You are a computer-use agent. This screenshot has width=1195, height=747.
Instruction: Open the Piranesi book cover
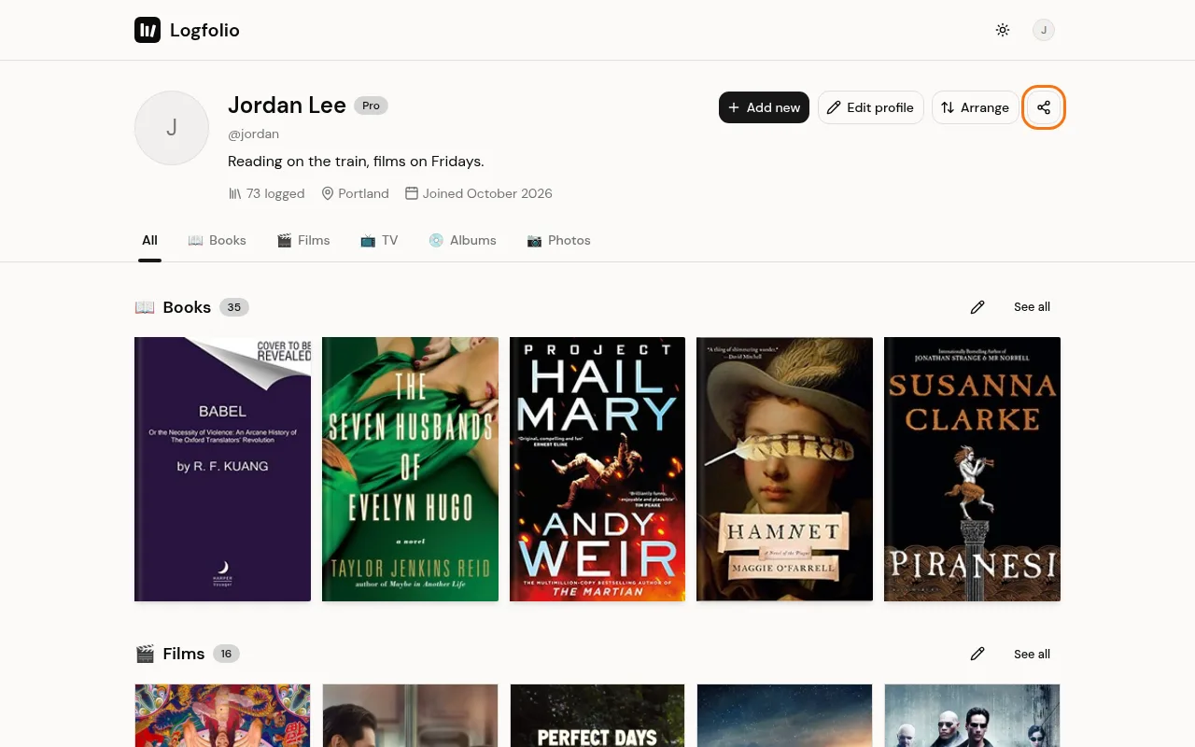[972, 469]
